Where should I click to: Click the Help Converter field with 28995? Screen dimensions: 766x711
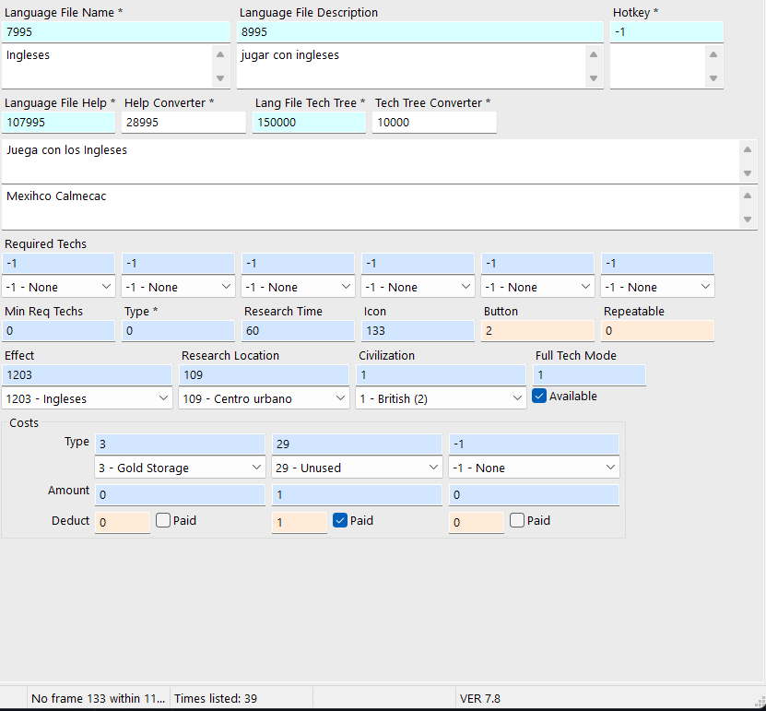click(183, 122)
